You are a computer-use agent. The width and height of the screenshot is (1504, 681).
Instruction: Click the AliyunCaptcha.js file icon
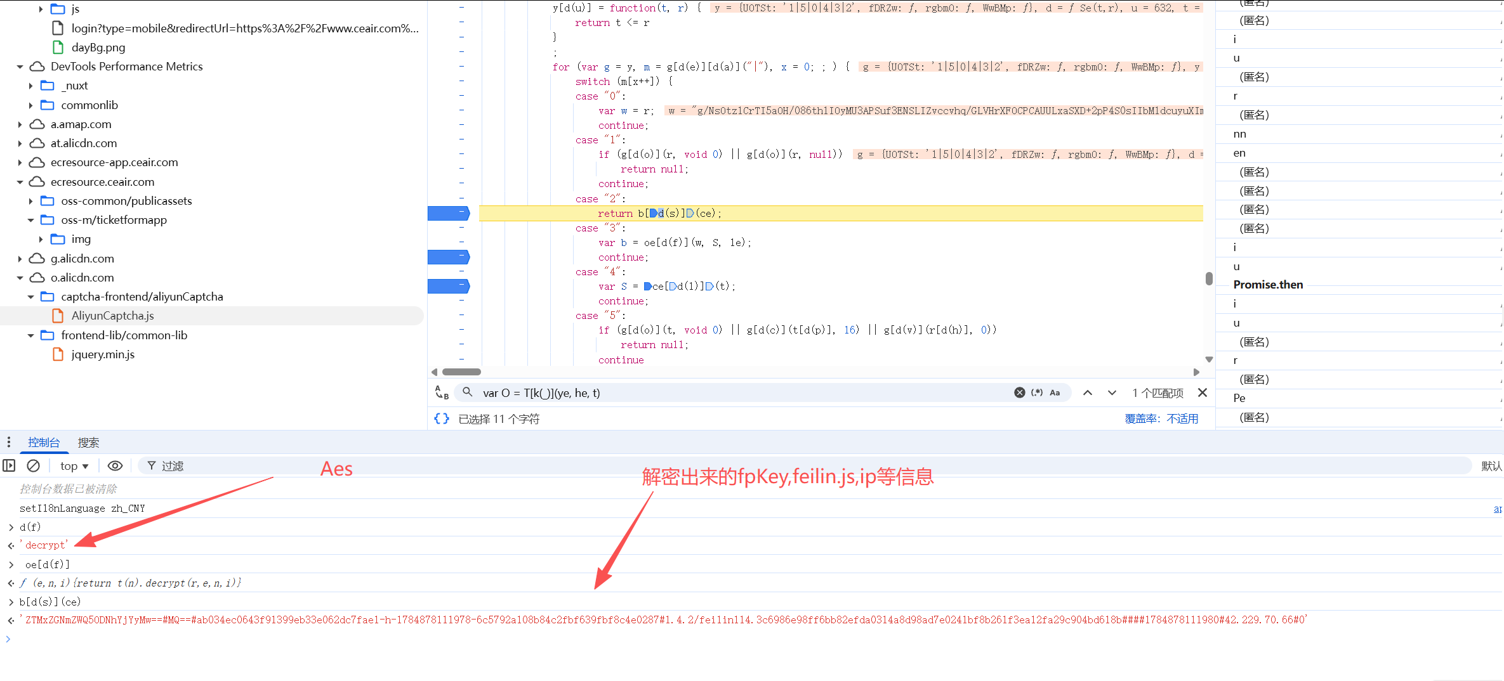tap(58, 316)
